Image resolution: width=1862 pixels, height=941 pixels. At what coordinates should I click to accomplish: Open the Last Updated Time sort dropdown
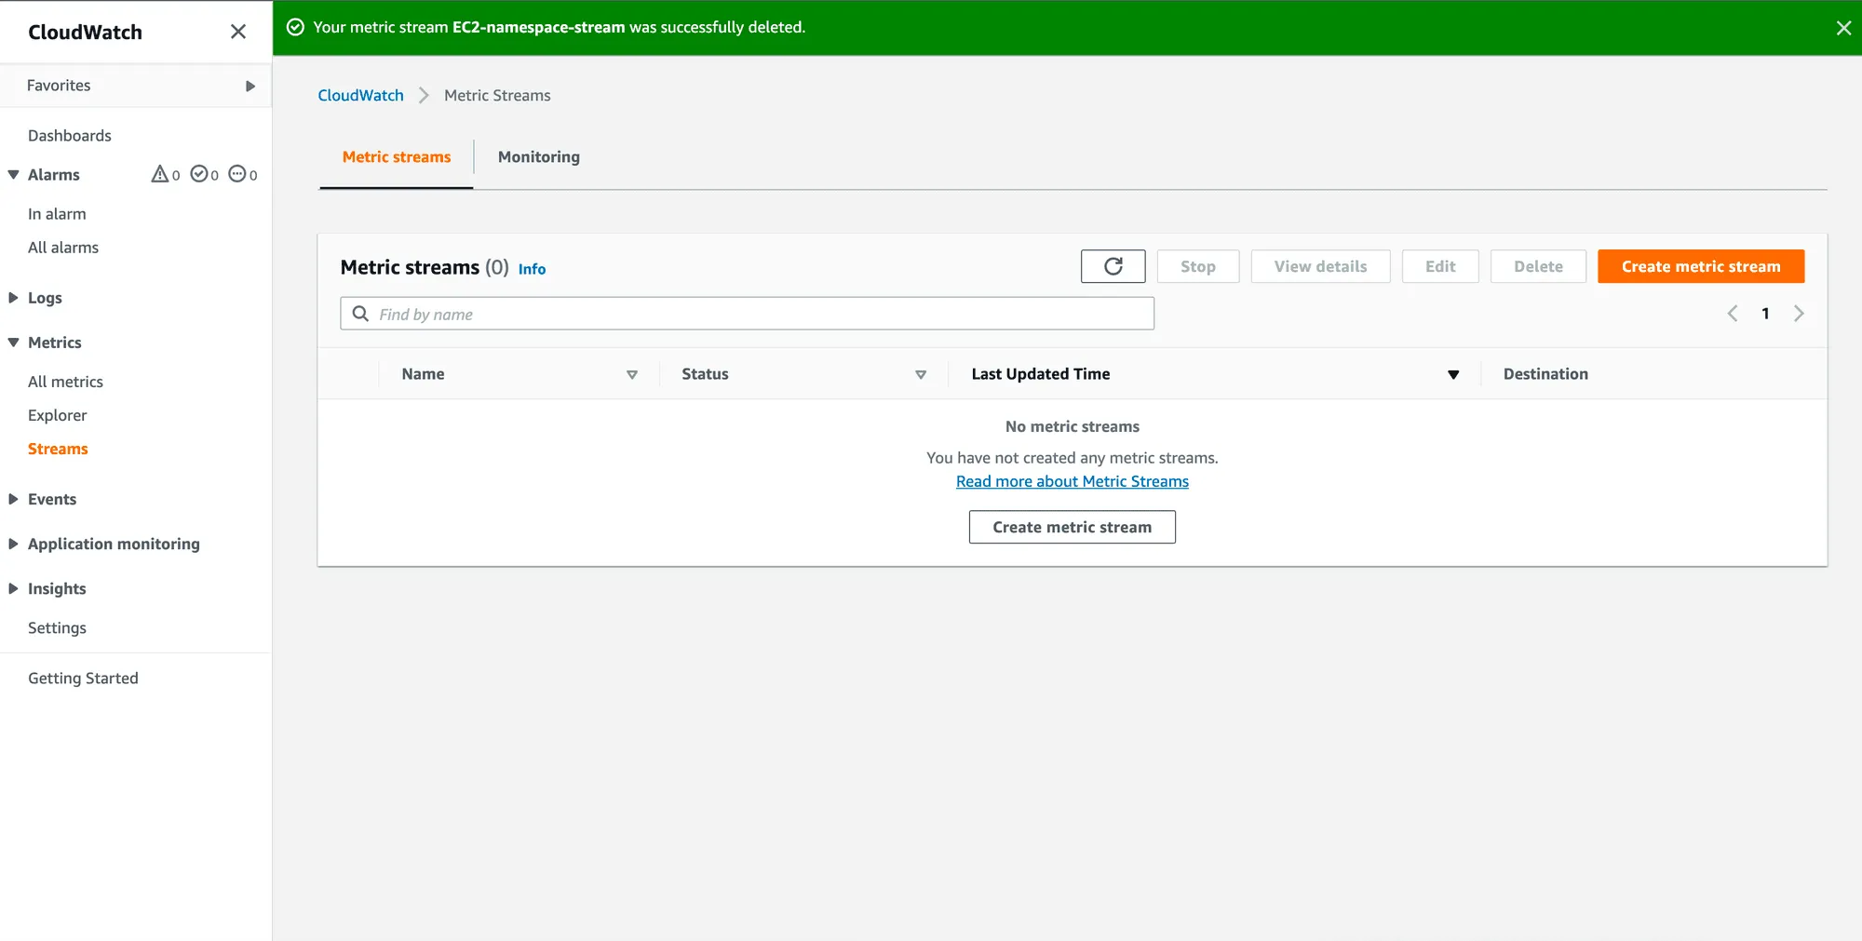1453,374
